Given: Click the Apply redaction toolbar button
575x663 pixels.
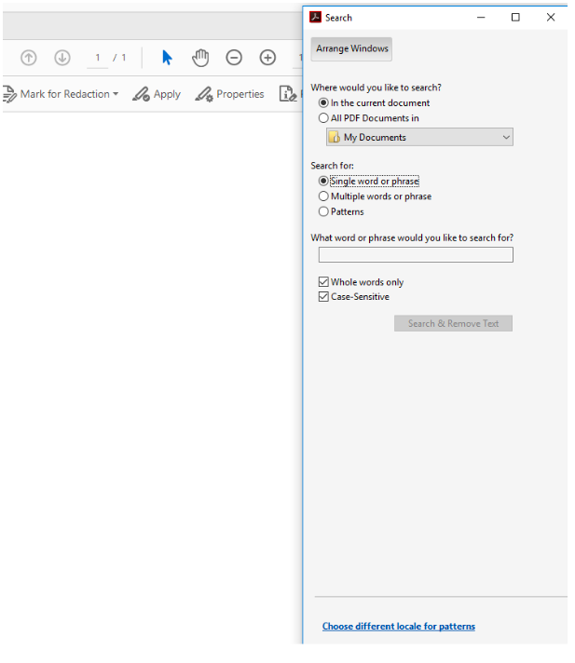Looking at the screenshot, I should [157, 94].
